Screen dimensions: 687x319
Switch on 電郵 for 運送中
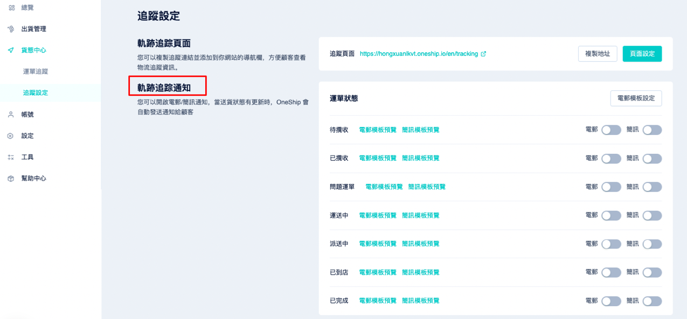coord(611,216)
